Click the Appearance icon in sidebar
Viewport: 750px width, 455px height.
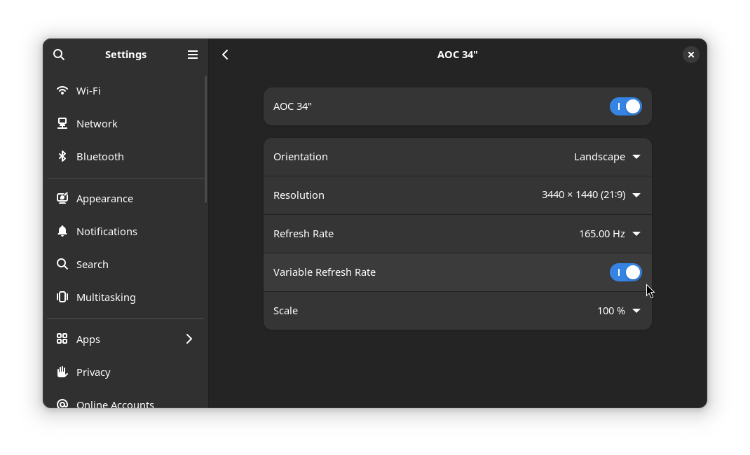pos(62,199)
